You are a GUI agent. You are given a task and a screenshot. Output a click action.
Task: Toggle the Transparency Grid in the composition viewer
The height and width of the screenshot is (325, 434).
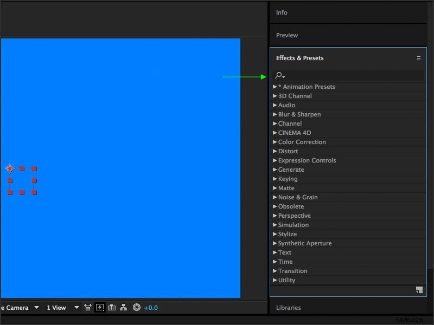pyautogui.click(x=112, y=307)
